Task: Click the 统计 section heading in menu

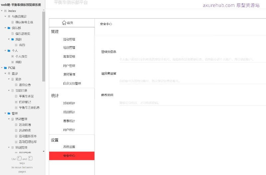Action: tap(55, 95)
